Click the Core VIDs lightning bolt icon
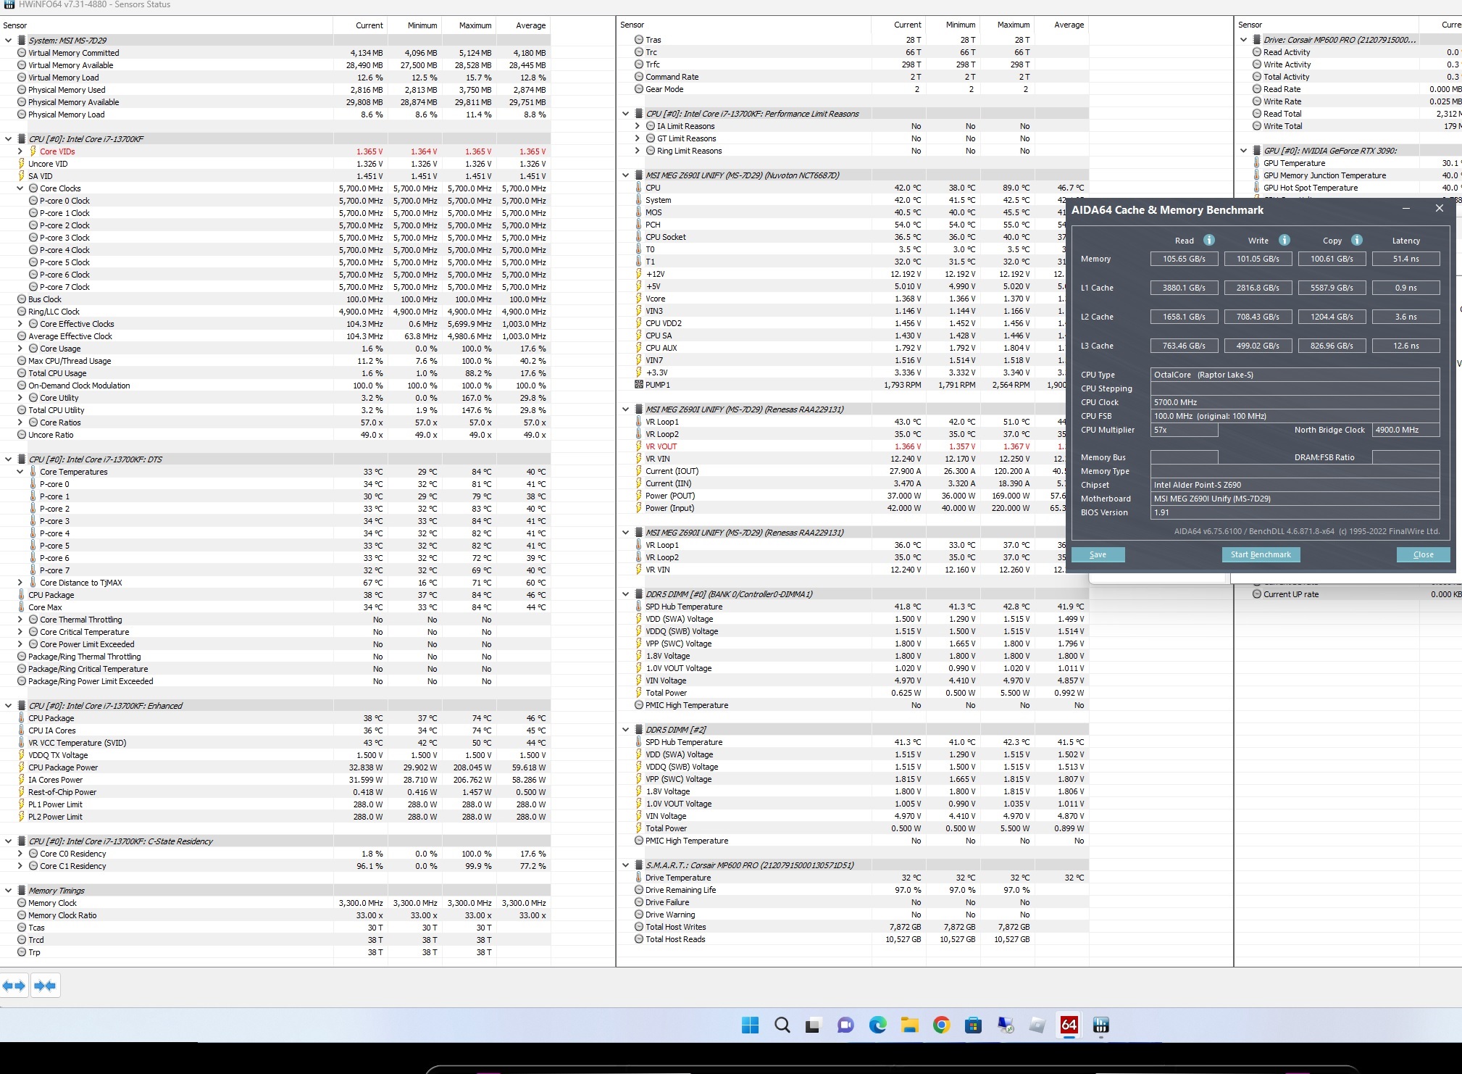 tap(33, 151)
